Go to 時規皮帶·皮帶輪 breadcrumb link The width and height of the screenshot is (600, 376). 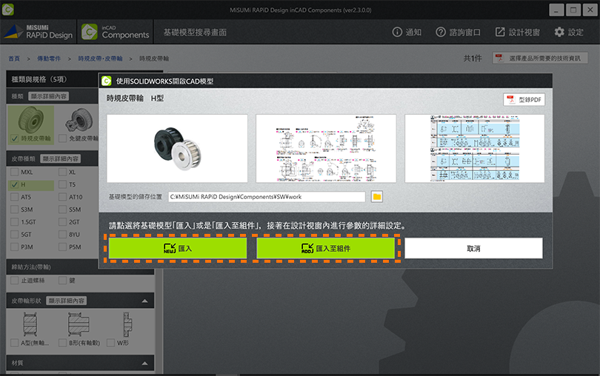(x=100, y=58)
